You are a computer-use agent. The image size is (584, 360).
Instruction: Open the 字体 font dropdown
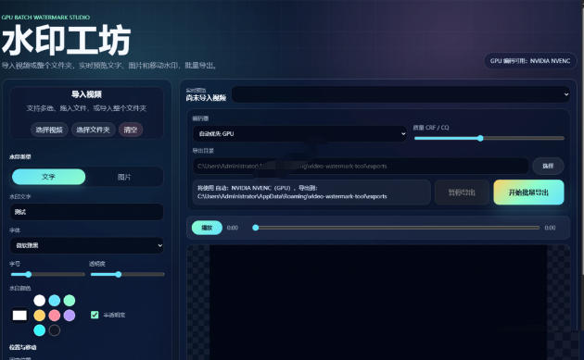click(x=87, y=245)
